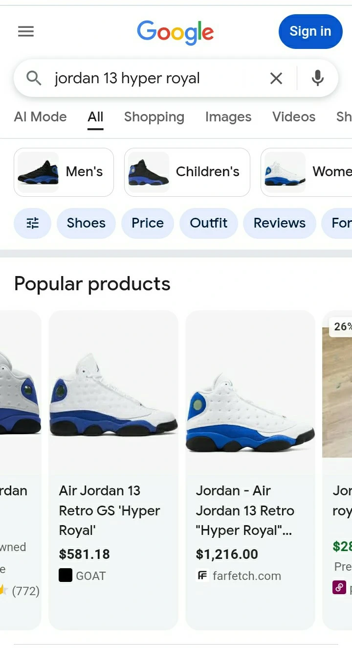Select the Men's category chip
352x648 pixels.
(x=64, y=172)
